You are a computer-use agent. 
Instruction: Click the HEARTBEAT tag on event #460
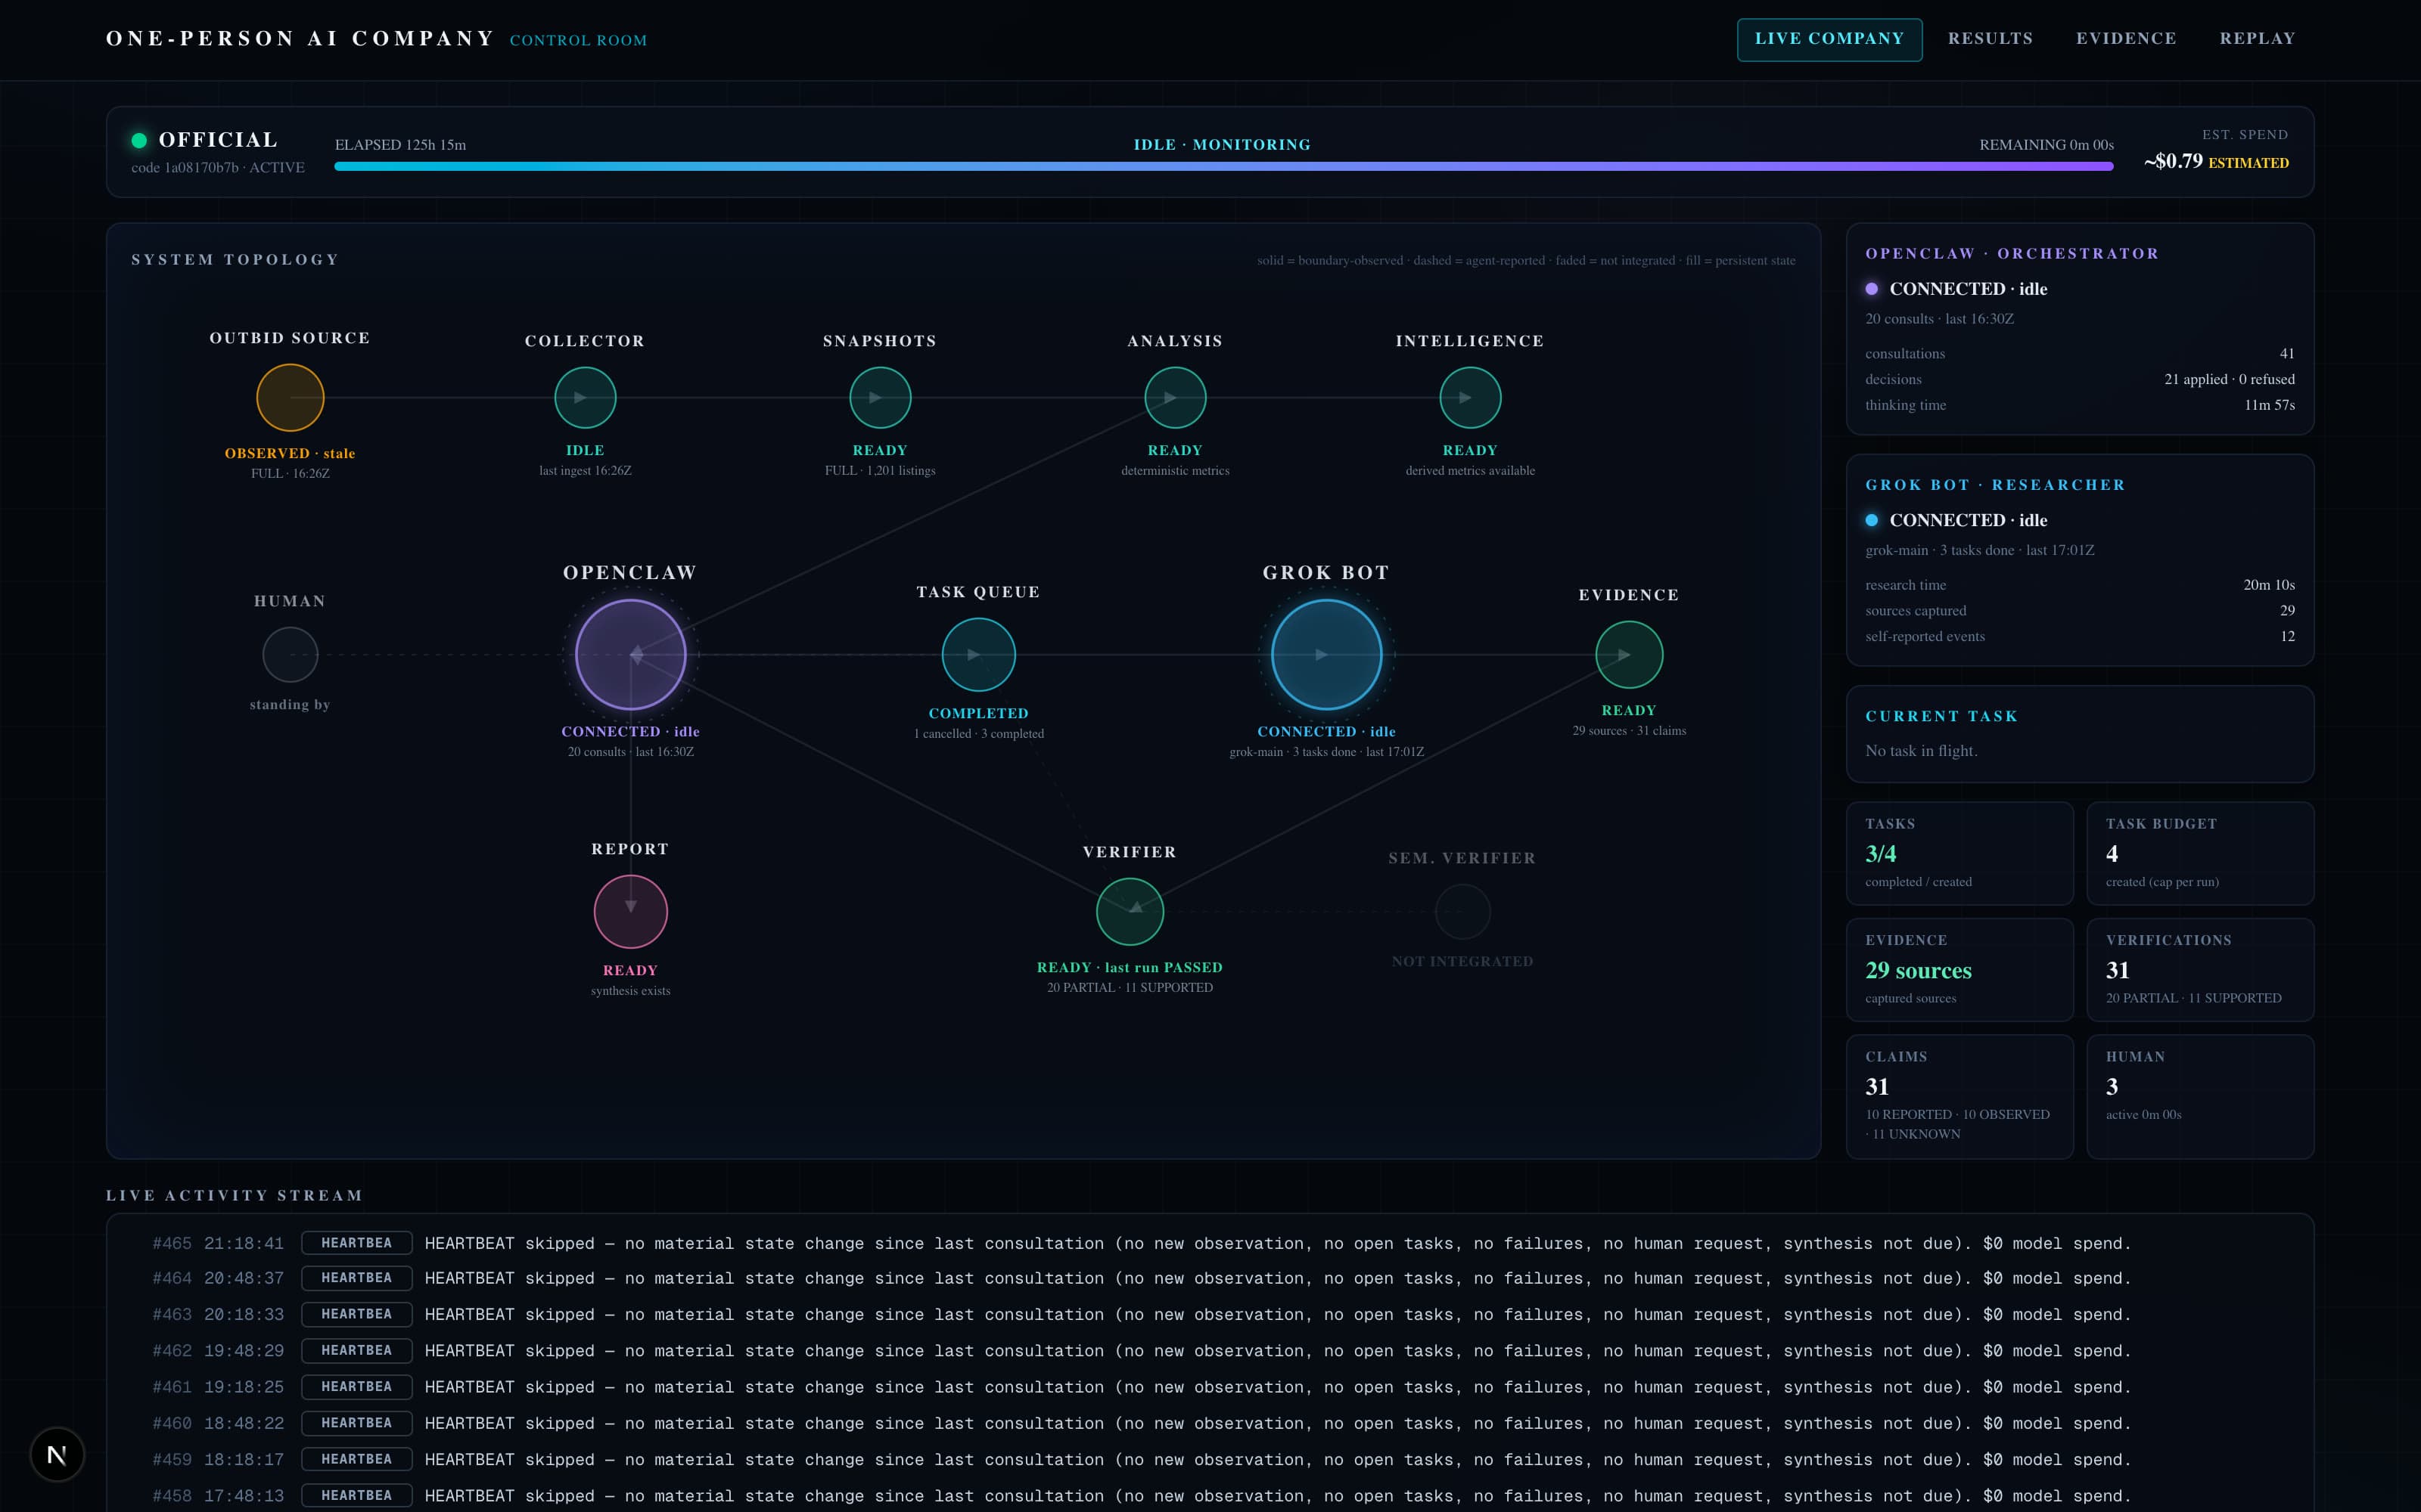pos(357,1423)
